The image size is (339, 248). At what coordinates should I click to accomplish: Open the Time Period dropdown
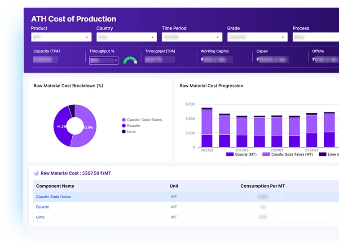192,37
